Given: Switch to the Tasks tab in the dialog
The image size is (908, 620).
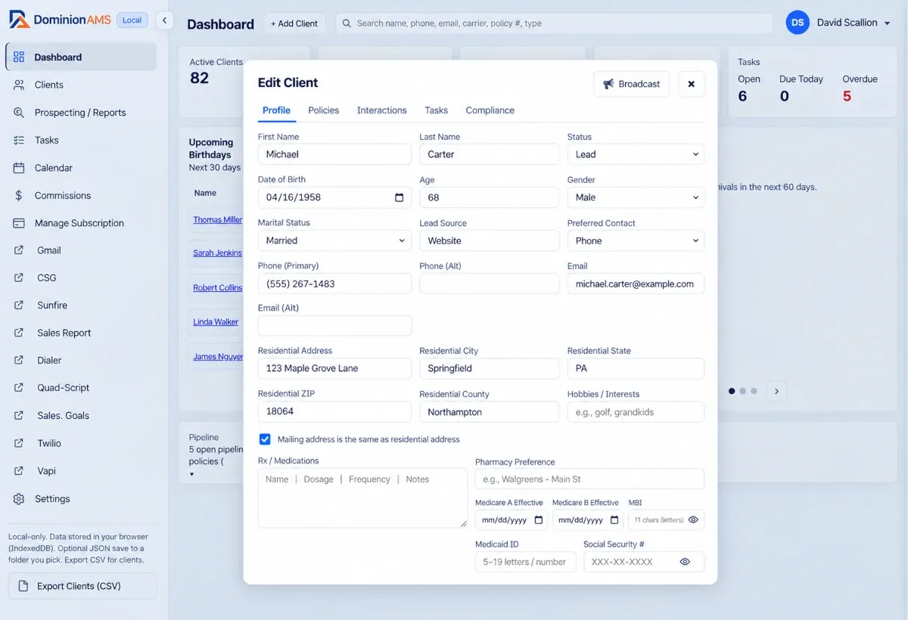Looking at the screenshot, I should [x=436, y=110].
